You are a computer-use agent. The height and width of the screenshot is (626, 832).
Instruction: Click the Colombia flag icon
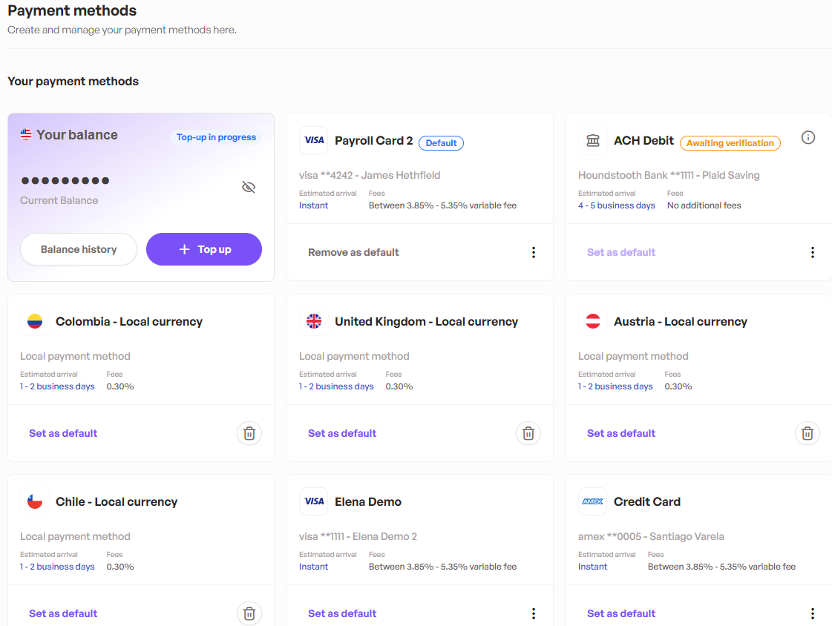coord(34,321)
